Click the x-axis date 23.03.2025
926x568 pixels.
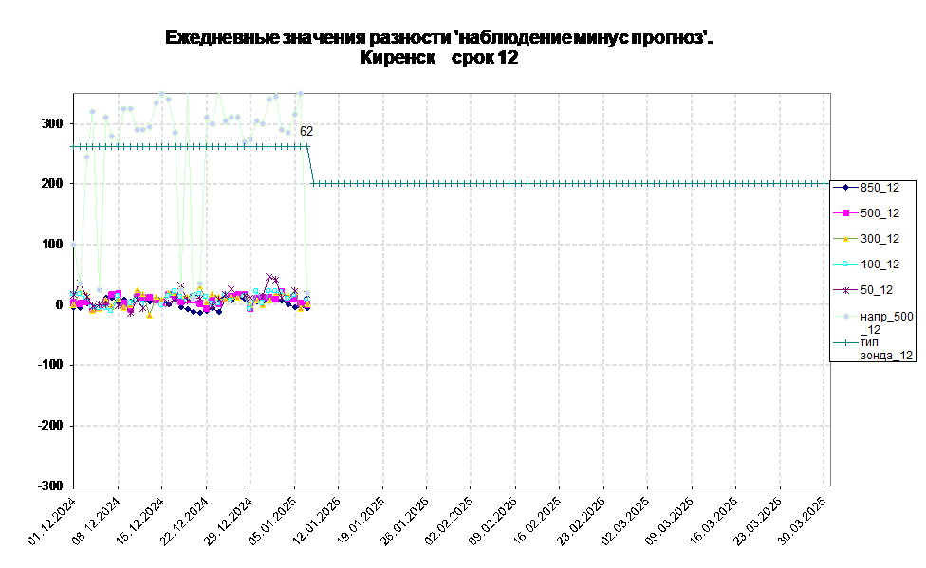click(759, 521)
